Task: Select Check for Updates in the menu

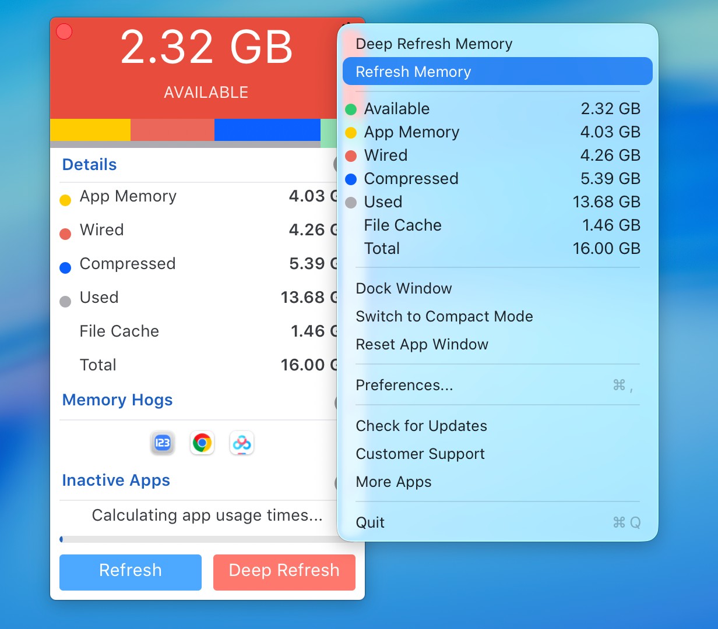Action: [421, 426]
